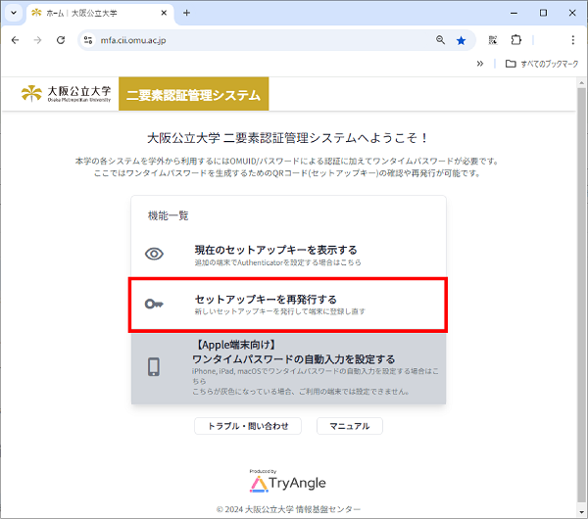Click the site information icon beside URL
588x519 pixels.
87,40
